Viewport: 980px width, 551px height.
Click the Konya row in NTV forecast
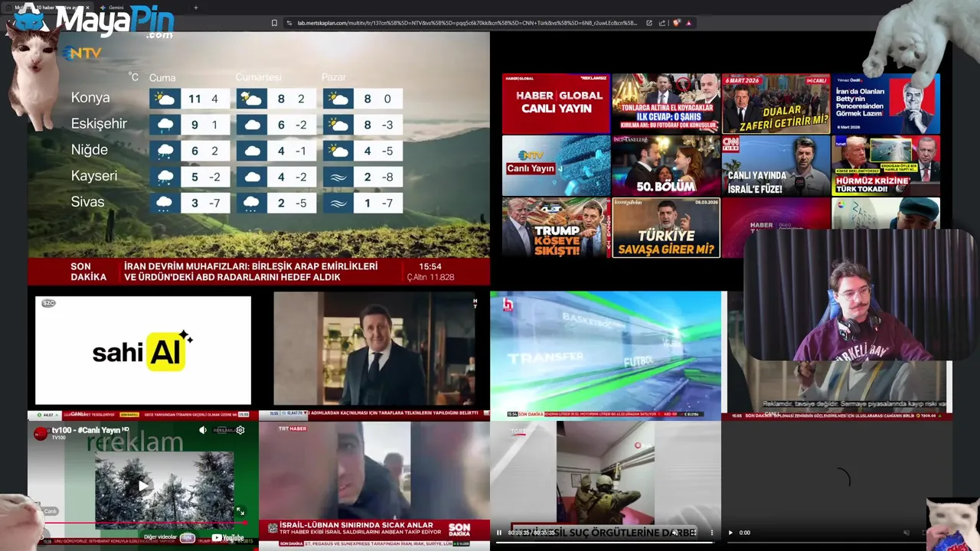236,98
